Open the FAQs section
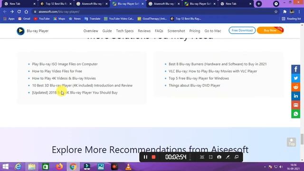304x171 pixels. pyautogui.click(x=159, y=31)
